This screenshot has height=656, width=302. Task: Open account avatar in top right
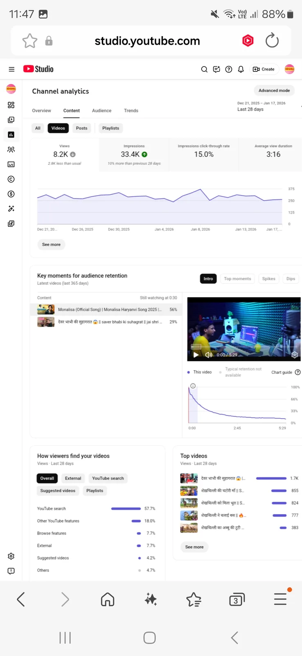click(289, 69)
